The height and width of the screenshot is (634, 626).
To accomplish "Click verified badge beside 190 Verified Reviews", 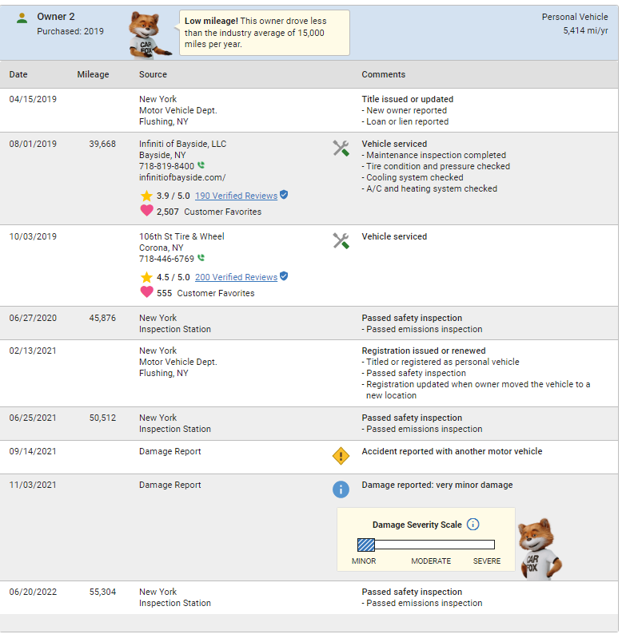I will coord(284,195).
